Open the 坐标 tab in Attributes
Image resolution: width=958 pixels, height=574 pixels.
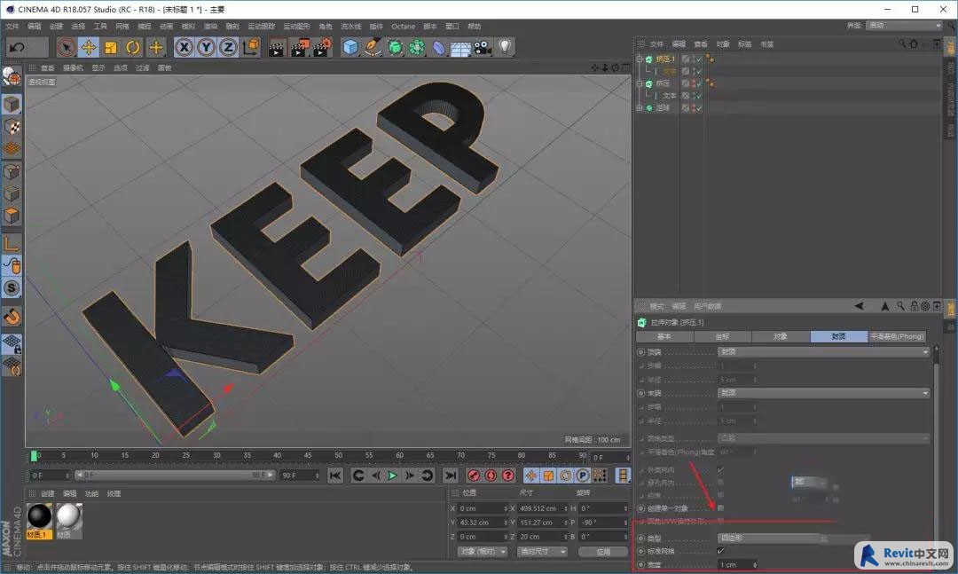(x=722, y=336)
